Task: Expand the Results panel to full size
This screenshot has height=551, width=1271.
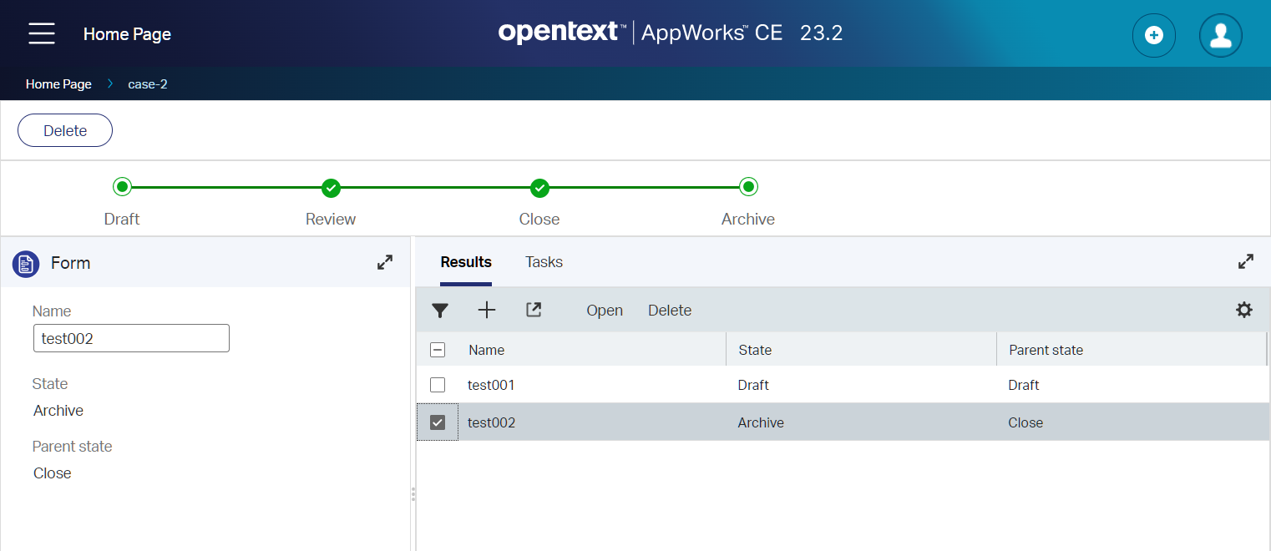Action: click(1245, 261)
